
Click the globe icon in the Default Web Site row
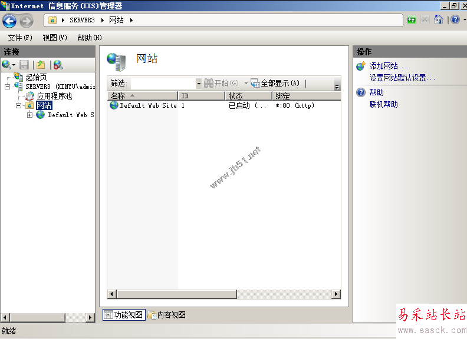pyautogui.click(x=114, y=105)
